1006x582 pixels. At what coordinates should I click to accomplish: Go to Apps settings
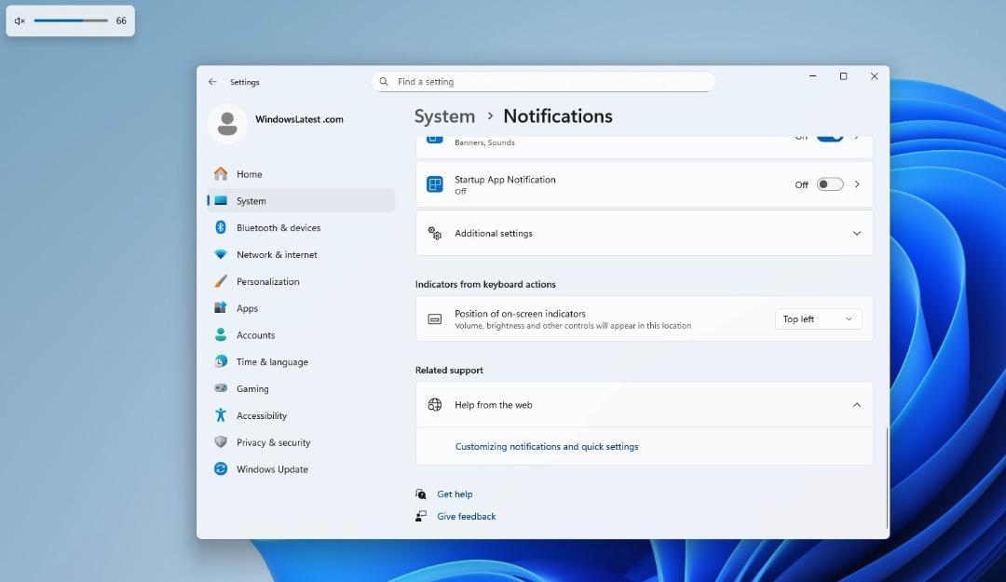point(247,308)
